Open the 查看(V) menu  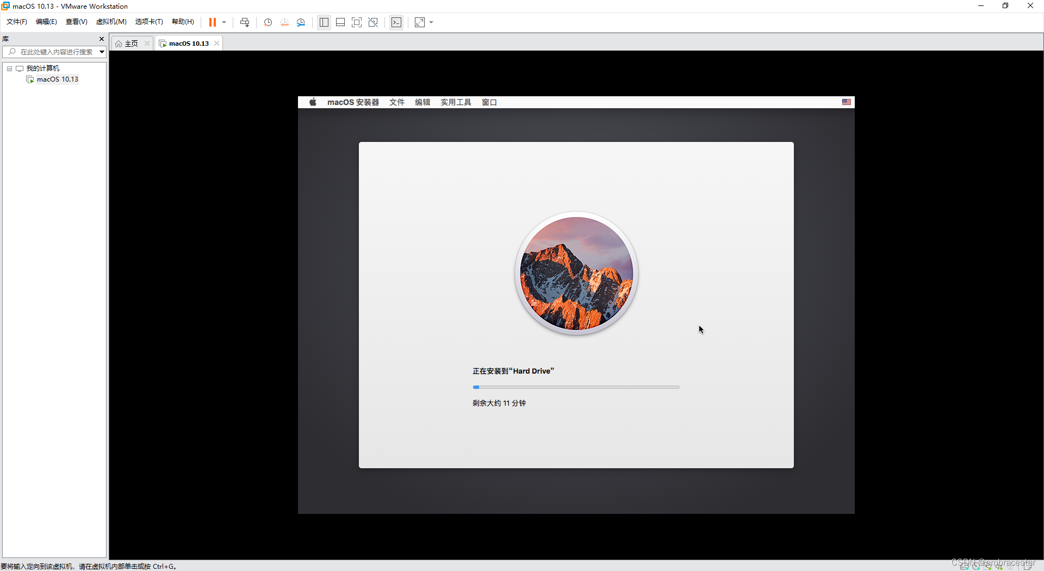click(77, 22)
